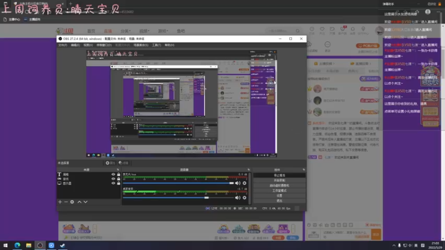Pop out the sources dock panel icon
The image size is (445, 250).
pos(118,170)
